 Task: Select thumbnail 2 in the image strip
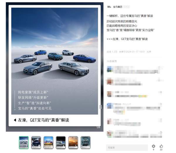36,142
